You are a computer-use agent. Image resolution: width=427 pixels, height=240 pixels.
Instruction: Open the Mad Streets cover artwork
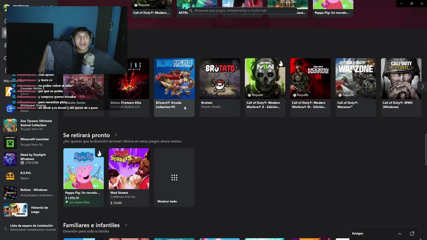[x=129, y=169]
